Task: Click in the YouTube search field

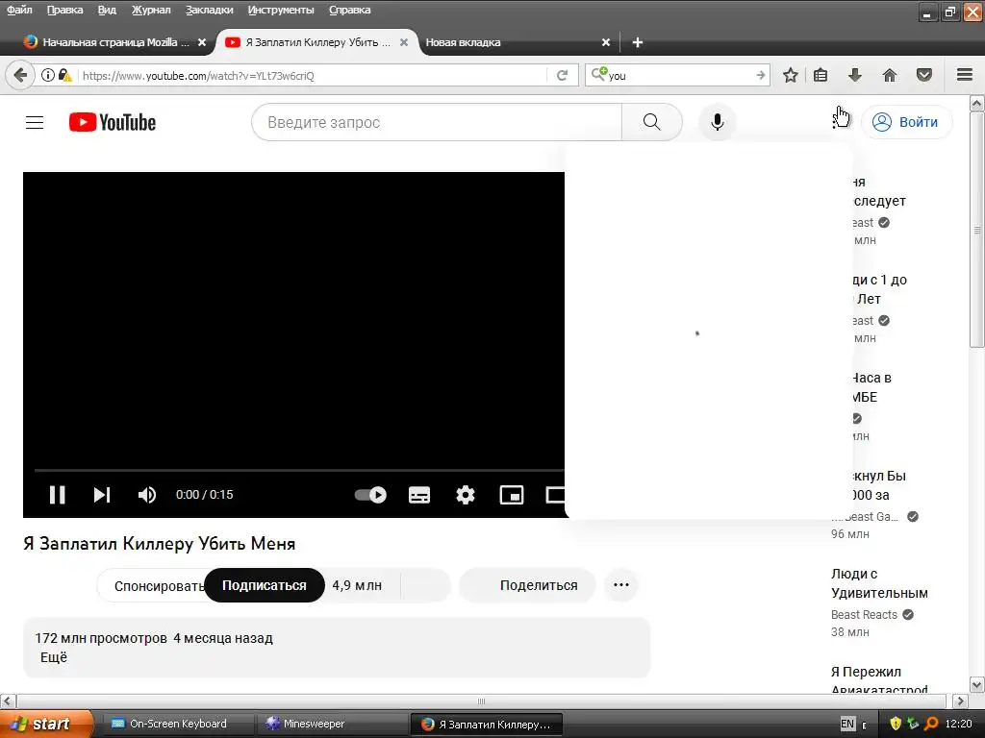Action: click(x=437, y=122)
